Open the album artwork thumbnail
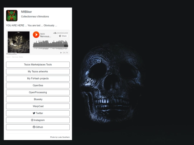This screenshot has width=194, height=145. (19, 42)
